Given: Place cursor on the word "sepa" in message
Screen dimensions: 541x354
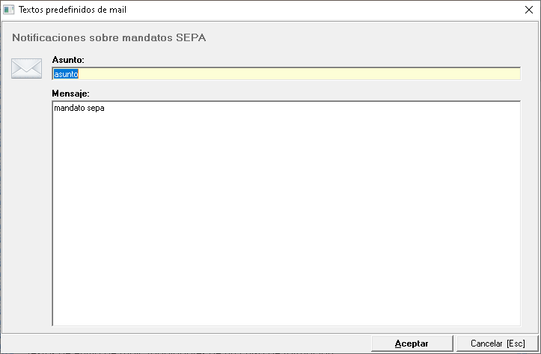Looking at the screenshot, I should tap(97, 109).
